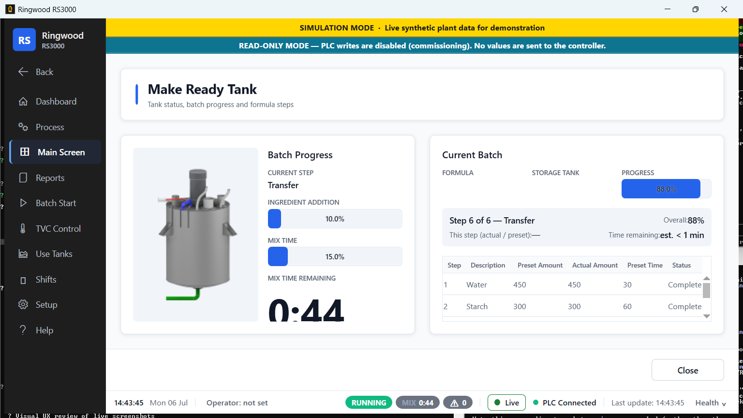Image resolution: width=743 pixels, height=418 pixels.
Task: Click the Use Tanks chart icon
Action: tap(23, 254)
